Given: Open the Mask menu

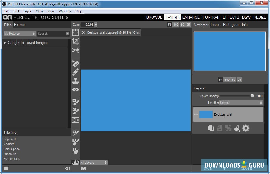Looking at the screenshot, I should tap(39, 11).
